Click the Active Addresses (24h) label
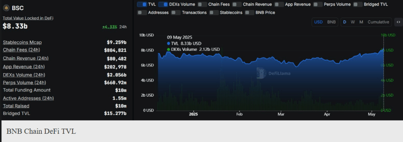Screen dimensions: 403x142 (28, 98)
